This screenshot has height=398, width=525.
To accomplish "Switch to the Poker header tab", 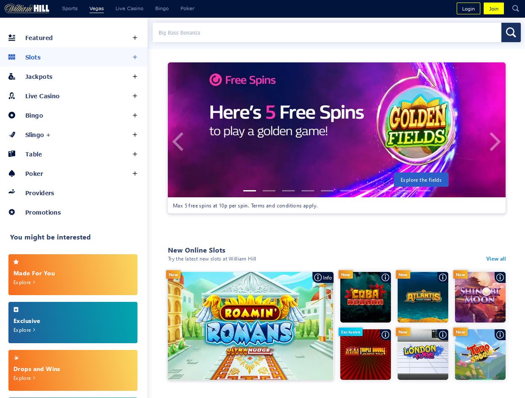I will pyautogui.click(x=187, y=8).
